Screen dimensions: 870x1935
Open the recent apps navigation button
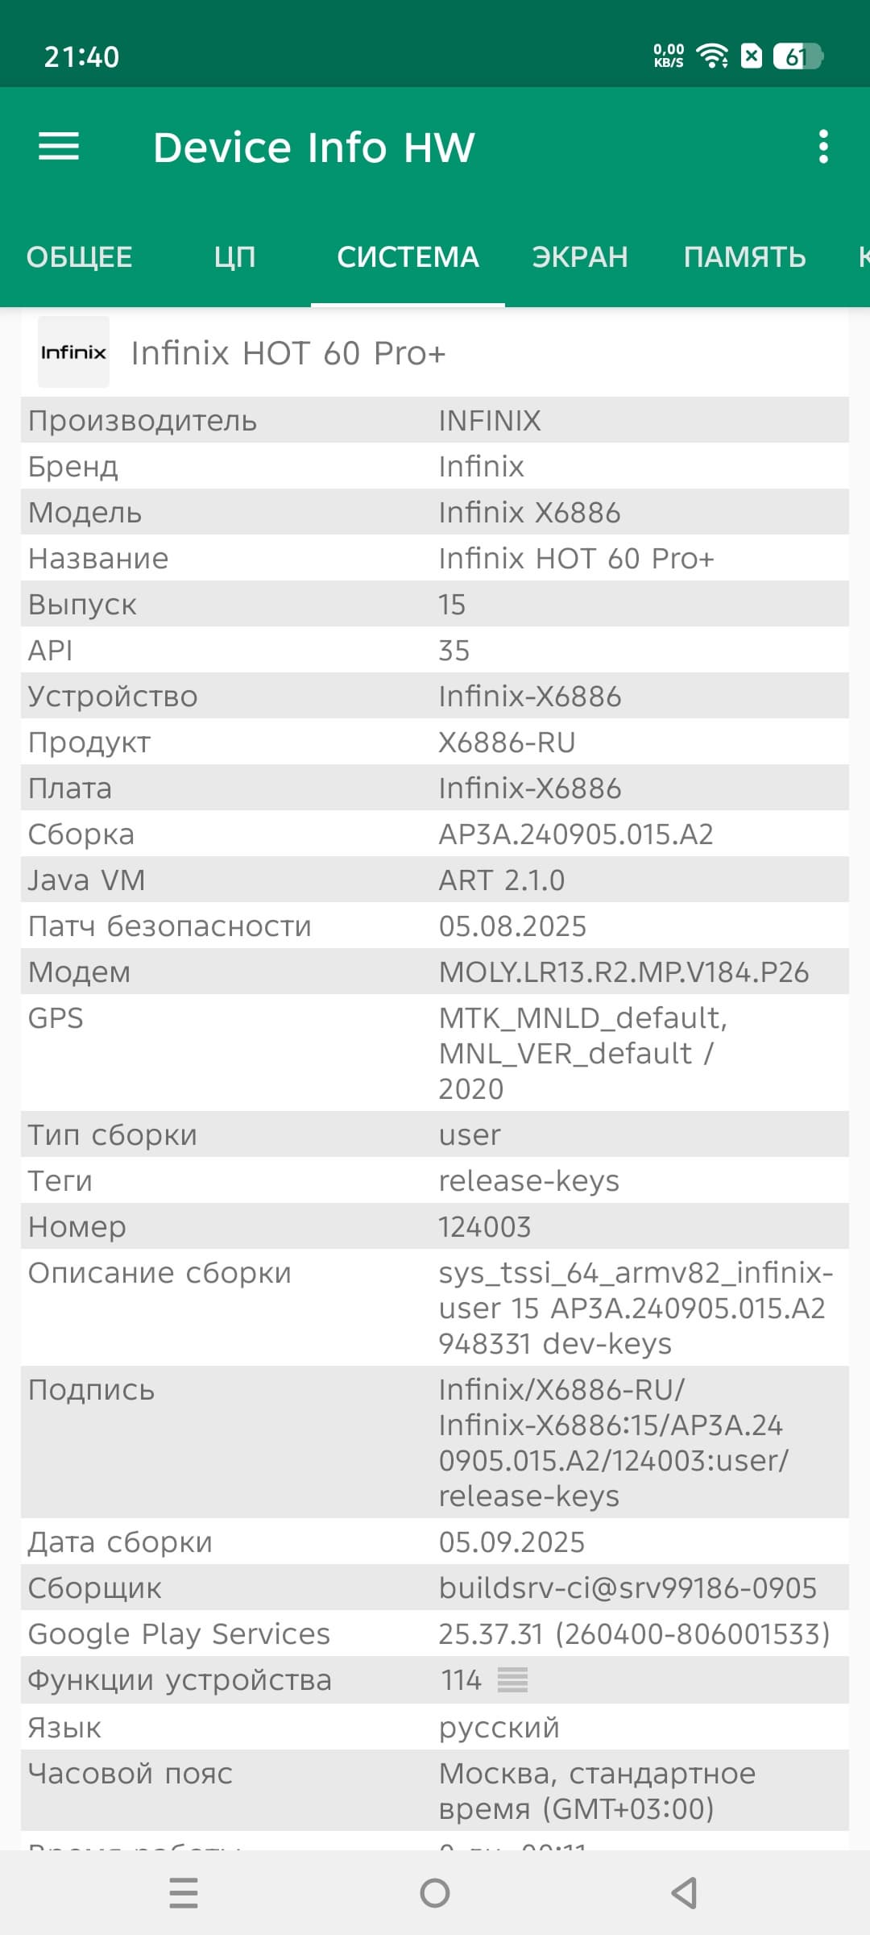(x=184, y=1892)
